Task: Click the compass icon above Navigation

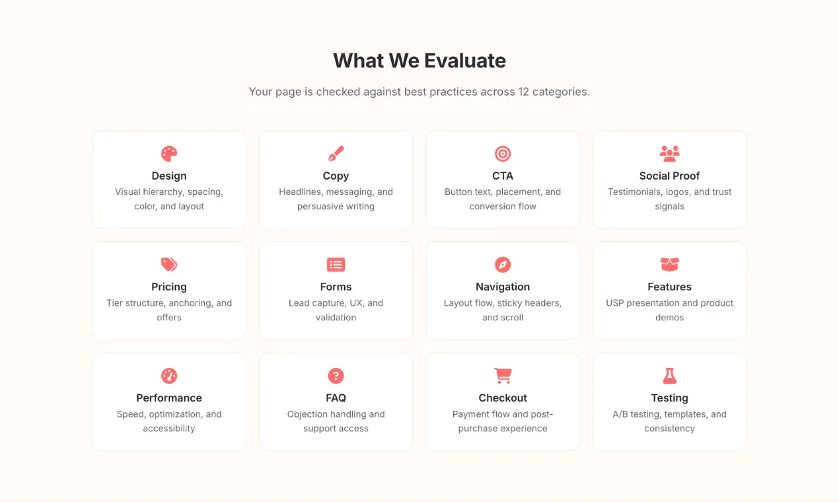Action: [x=503, y=264]
